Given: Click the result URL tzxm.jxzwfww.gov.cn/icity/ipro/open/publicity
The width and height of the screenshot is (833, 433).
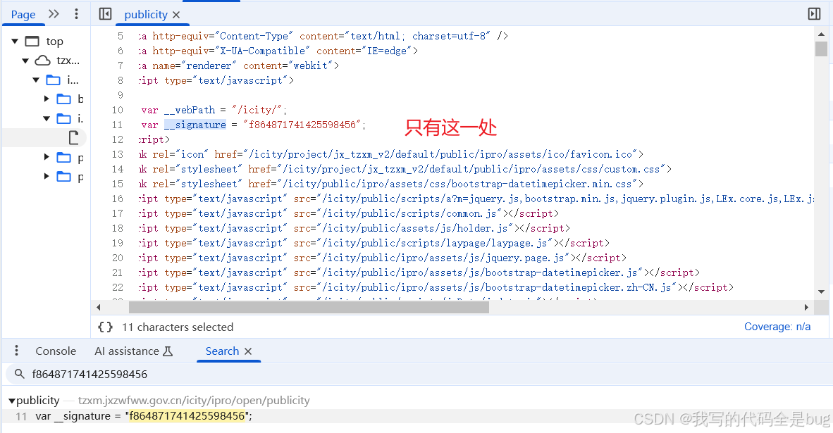Looking at the screenshot, I should (x=194, y=401).
